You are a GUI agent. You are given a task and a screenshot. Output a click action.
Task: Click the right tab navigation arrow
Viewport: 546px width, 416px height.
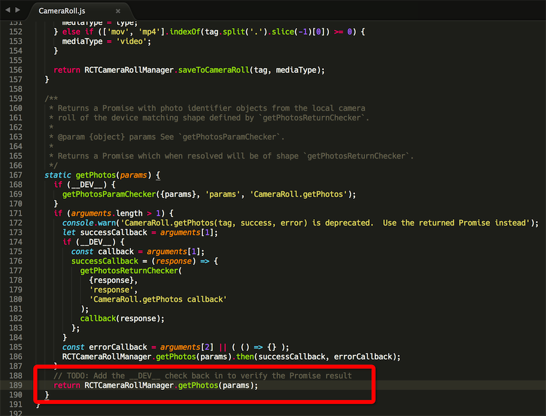tap(18, 10)
